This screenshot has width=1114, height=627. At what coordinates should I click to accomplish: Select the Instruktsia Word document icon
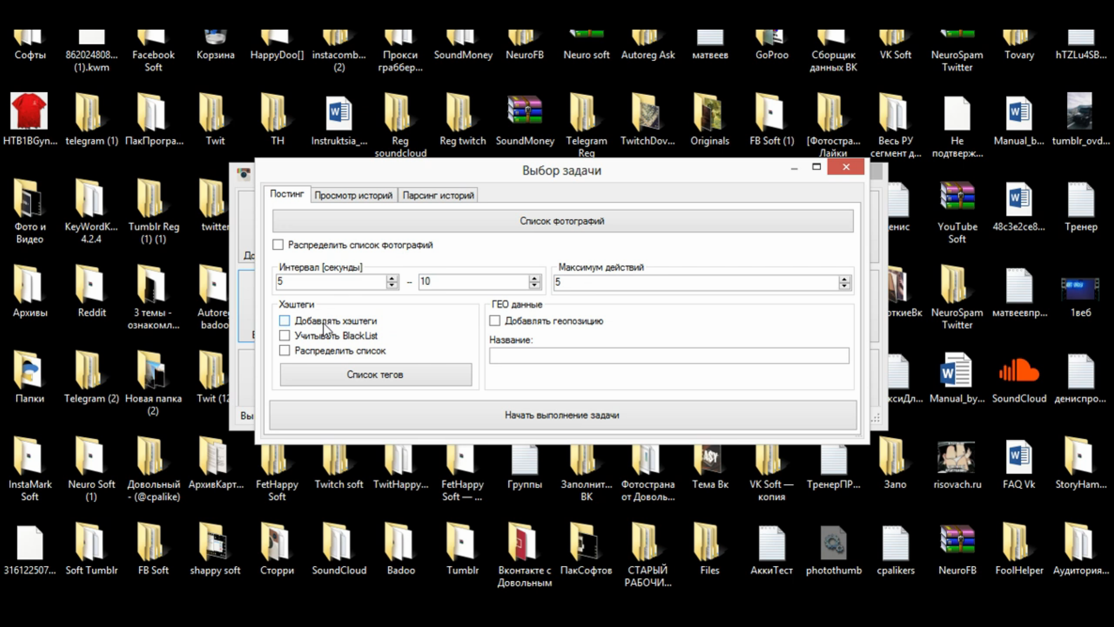click(339, 113)
